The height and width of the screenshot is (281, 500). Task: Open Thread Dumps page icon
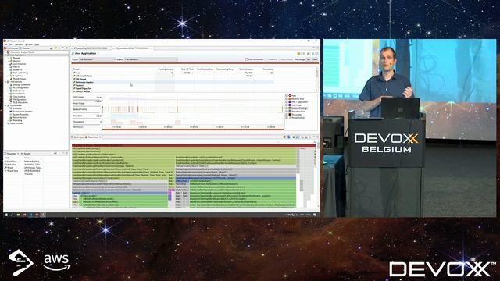[x=11, y=79]
